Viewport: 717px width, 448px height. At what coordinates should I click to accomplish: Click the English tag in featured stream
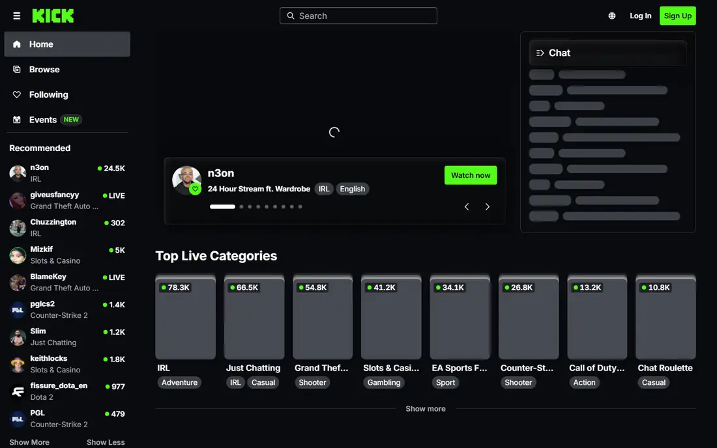[352, 189]
